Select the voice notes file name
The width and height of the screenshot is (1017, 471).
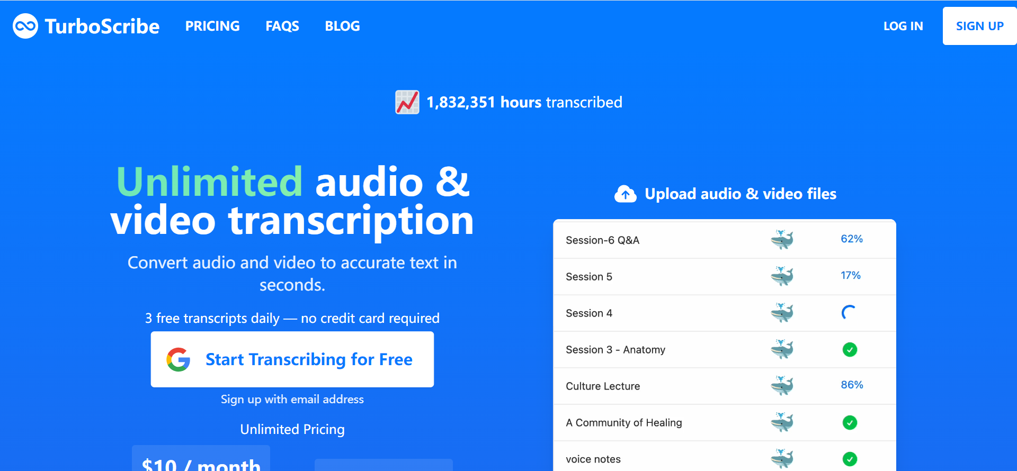click(593, 459)
